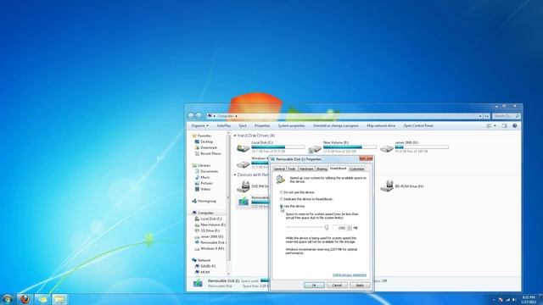Click the address bar refresh button

(487, 116)
